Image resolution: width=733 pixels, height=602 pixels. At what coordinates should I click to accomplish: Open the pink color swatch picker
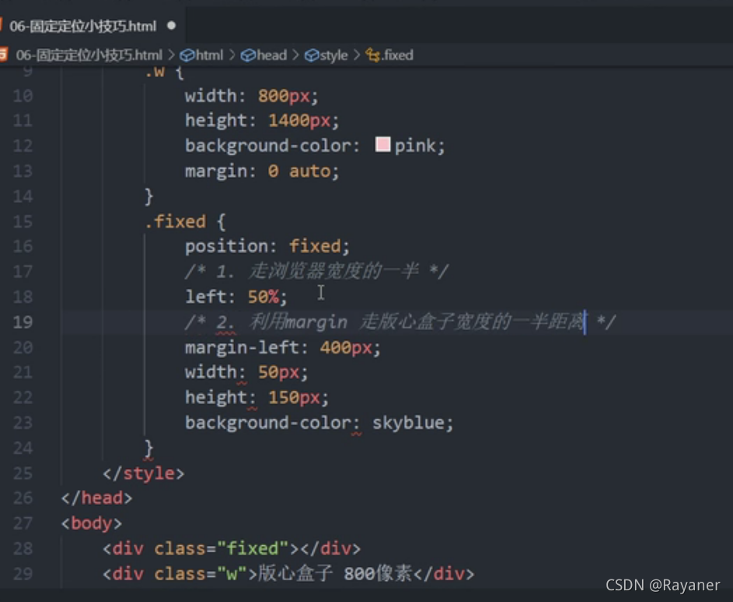click(x=383, y=144)
